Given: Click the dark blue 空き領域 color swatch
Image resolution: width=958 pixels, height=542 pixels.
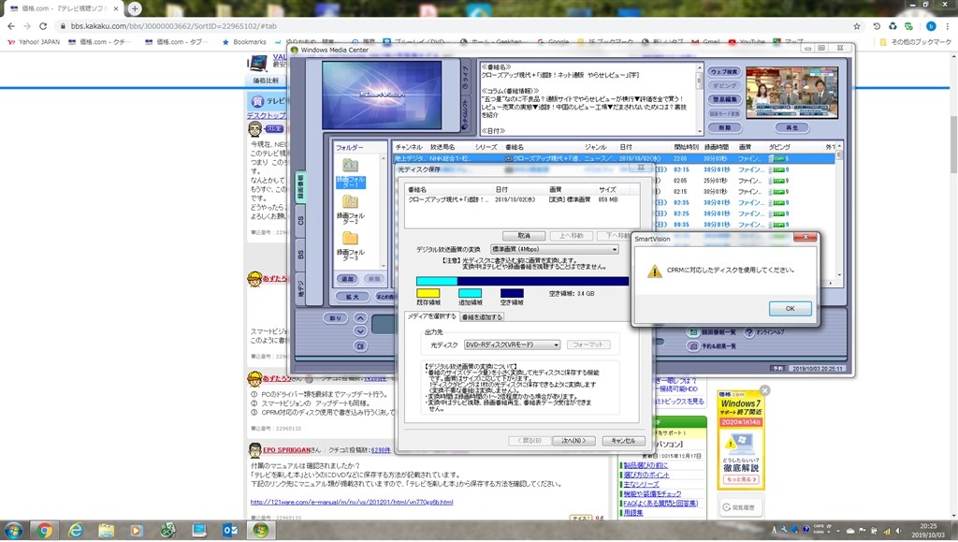Looking at the screenshot, I should point(512,293).
